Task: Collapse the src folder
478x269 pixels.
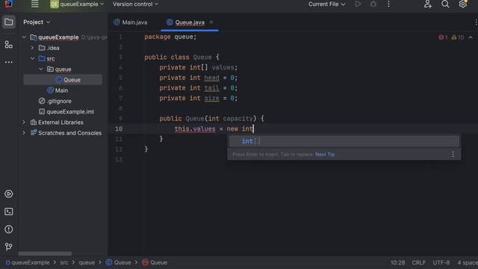Action: tap(32, 58)
